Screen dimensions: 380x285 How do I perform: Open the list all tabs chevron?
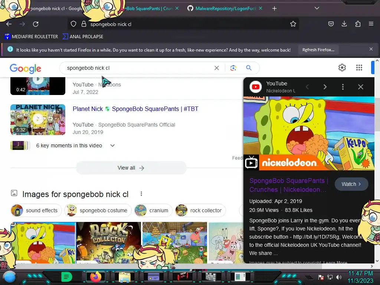click(317, 8)
